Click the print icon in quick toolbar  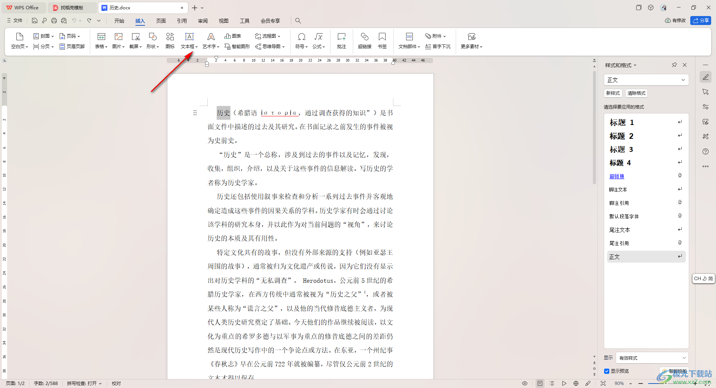tap(54, 21)
